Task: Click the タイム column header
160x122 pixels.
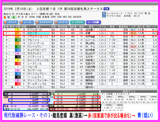Action: tap(102, 27)
